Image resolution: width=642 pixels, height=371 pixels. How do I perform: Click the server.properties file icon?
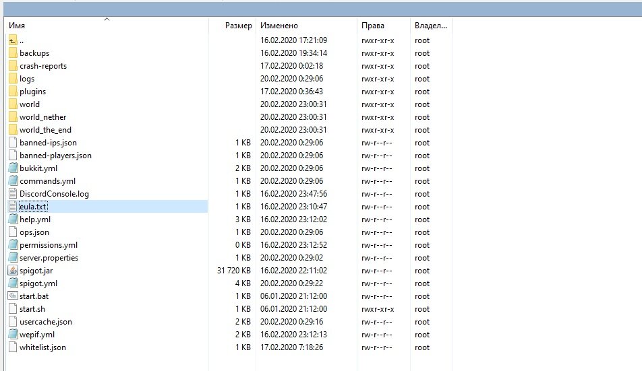(13, 258)
